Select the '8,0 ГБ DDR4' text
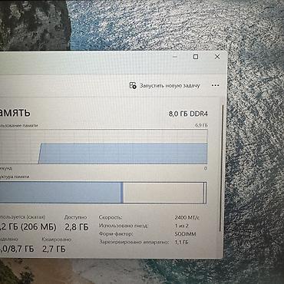 188,114
